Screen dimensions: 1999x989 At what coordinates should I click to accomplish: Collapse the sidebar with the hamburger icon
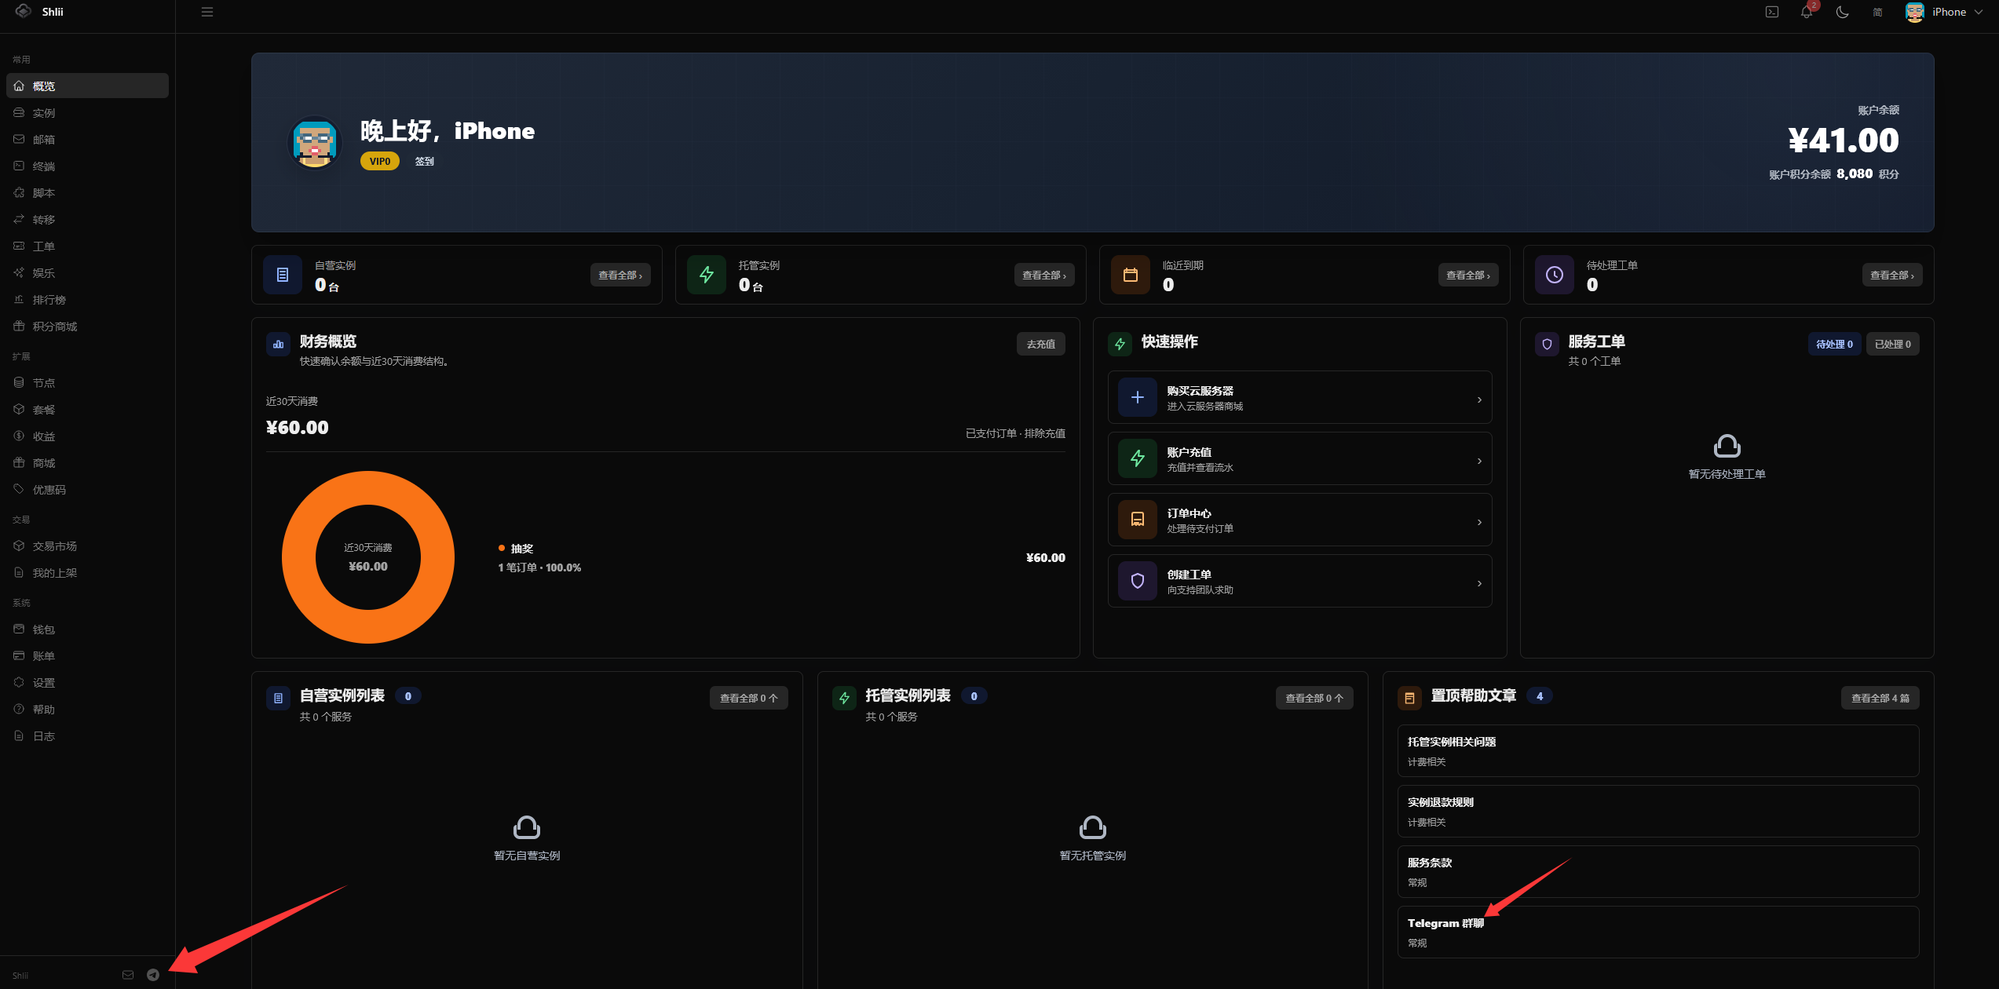pyautogui.click(x=207, y=12)
